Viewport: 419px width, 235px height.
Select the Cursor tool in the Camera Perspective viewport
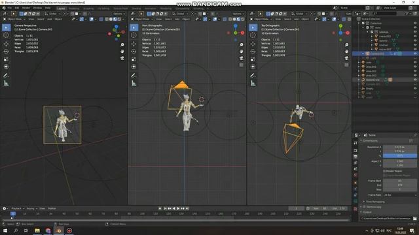[x=6, y=35]
